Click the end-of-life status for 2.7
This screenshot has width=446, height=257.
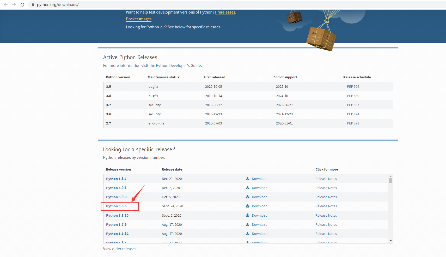tap(156, 123)
